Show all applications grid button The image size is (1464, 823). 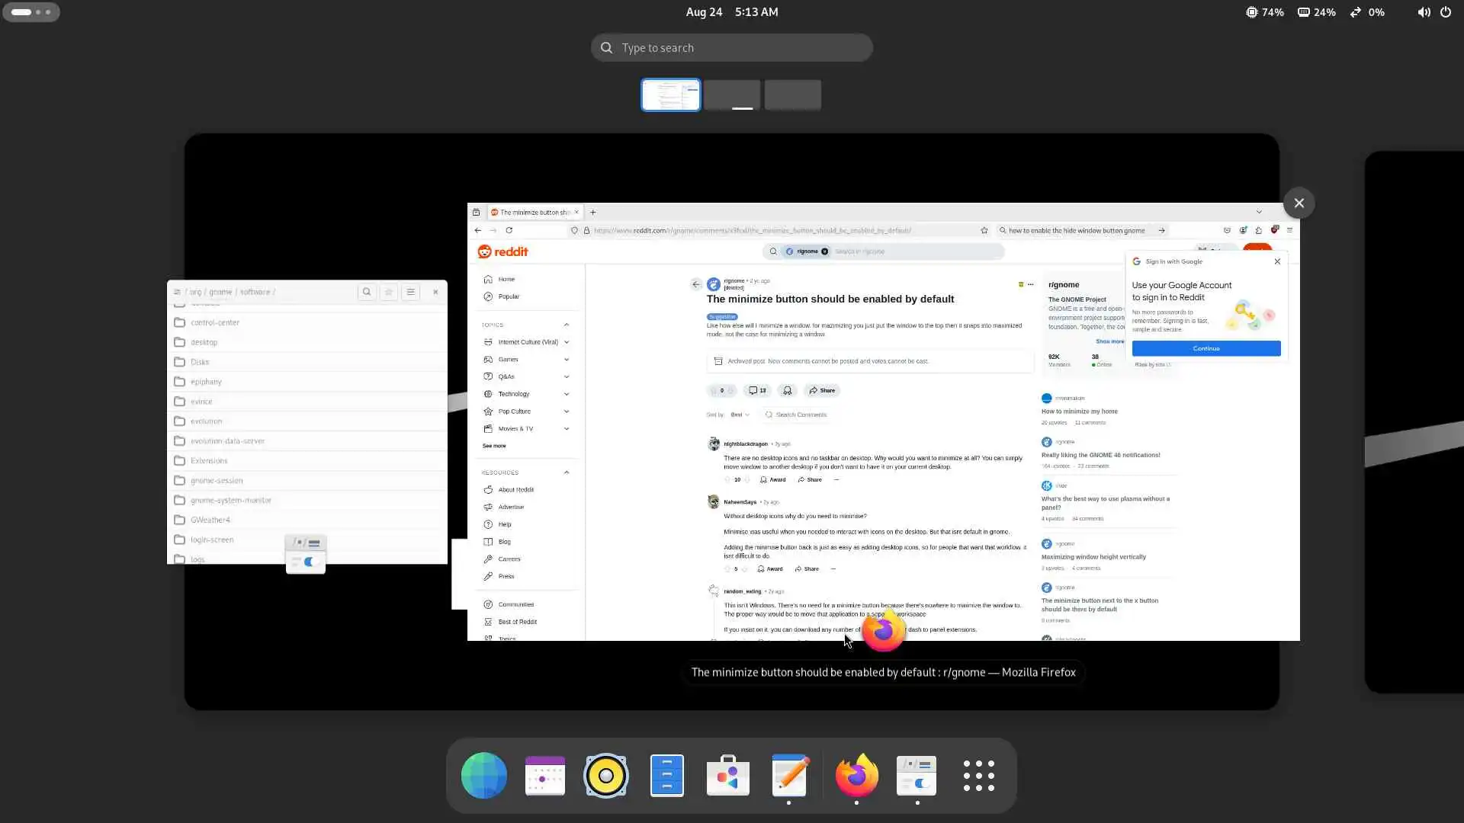[978, 775]
